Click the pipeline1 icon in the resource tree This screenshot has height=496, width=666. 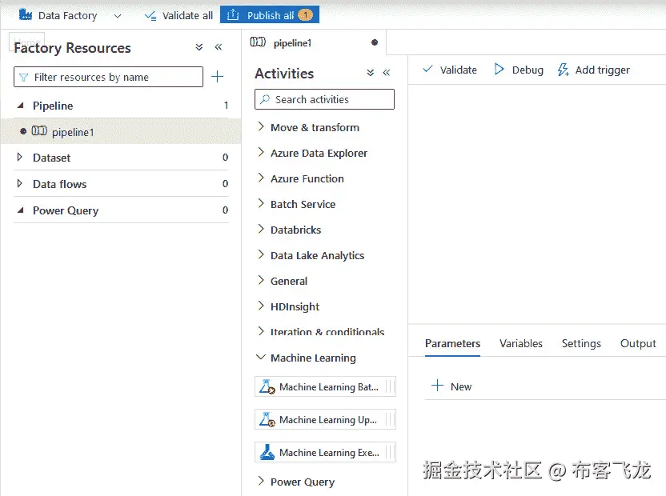39,130
